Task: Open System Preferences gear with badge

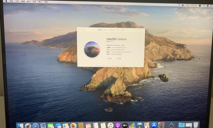Action: [x=161, y=125]
